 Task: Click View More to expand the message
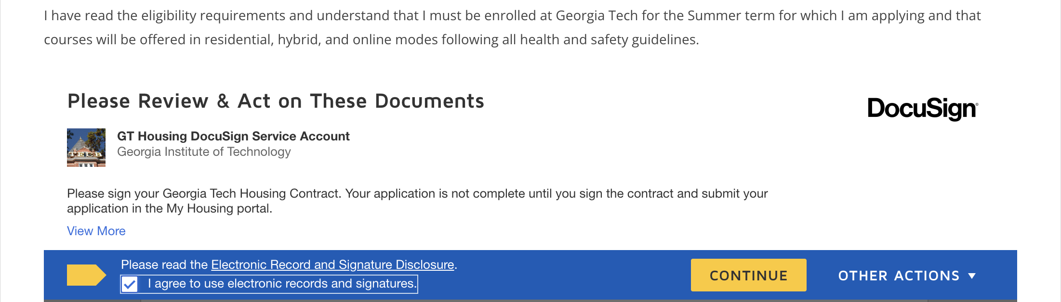(96, 231)
